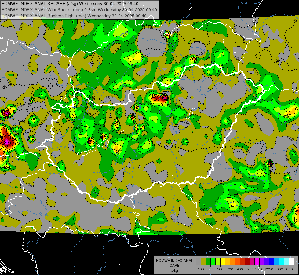Pick the white legend swatch
Image resolution: width=299 pixels, height=275 pixels.
coord(291,261)
